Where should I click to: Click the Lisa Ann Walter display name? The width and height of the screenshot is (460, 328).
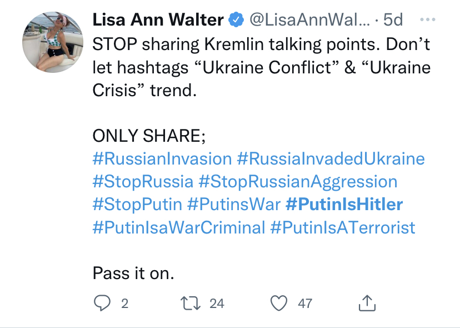tap(158, 21)
